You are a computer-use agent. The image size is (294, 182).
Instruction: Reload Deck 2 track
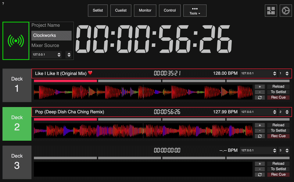click(278, 125)
